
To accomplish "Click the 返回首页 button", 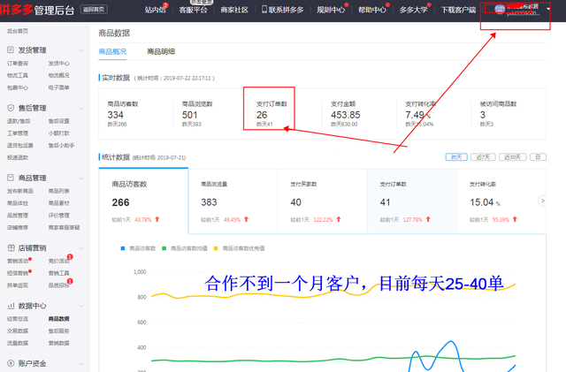I will [x=94, y=10].
